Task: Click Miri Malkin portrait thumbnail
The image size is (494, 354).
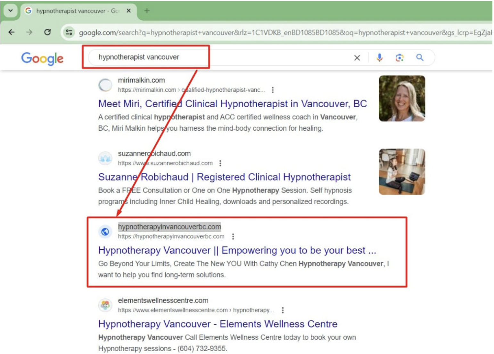Action: tap(402, 99)
